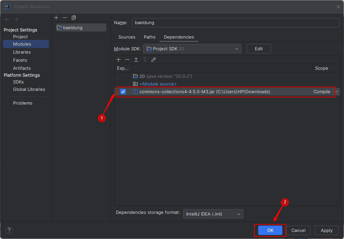Click the Export column header

[123, 68]
